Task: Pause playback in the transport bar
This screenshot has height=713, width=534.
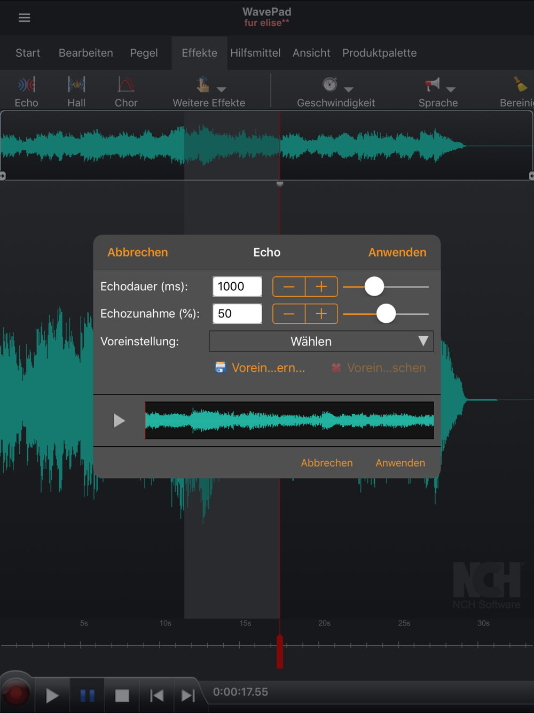Action: point(87,695)
